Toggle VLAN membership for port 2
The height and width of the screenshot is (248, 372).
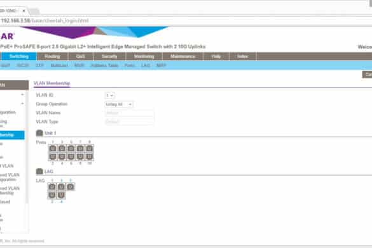[x=53, y=156]
